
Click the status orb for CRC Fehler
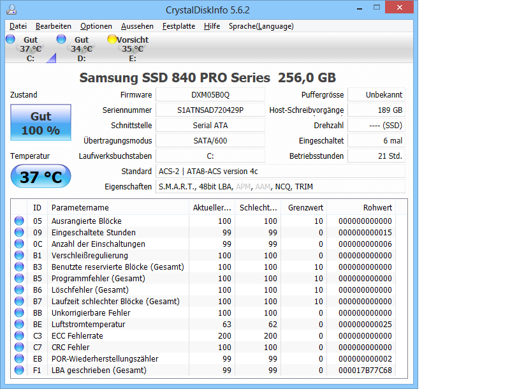coord(19,347)
